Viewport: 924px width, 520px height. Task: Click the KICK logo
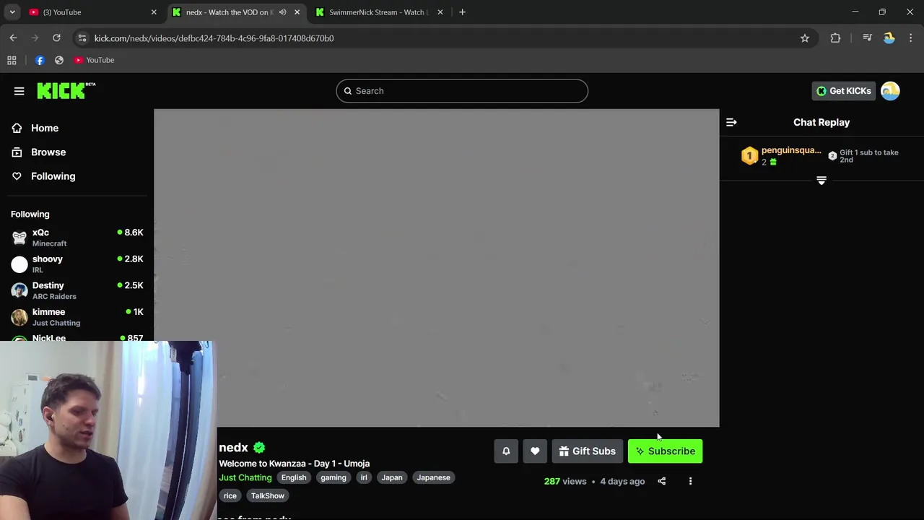pos(66,90)
